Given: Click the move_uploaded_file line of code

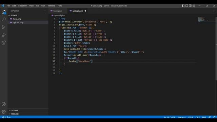Looking at the screenshot, I should click(x=85, y=49).
